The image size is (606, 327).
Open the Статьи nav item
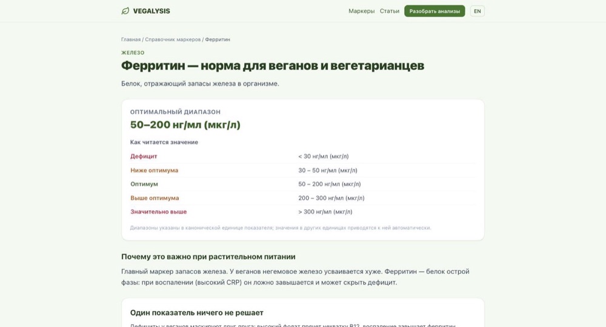[389, 11]
